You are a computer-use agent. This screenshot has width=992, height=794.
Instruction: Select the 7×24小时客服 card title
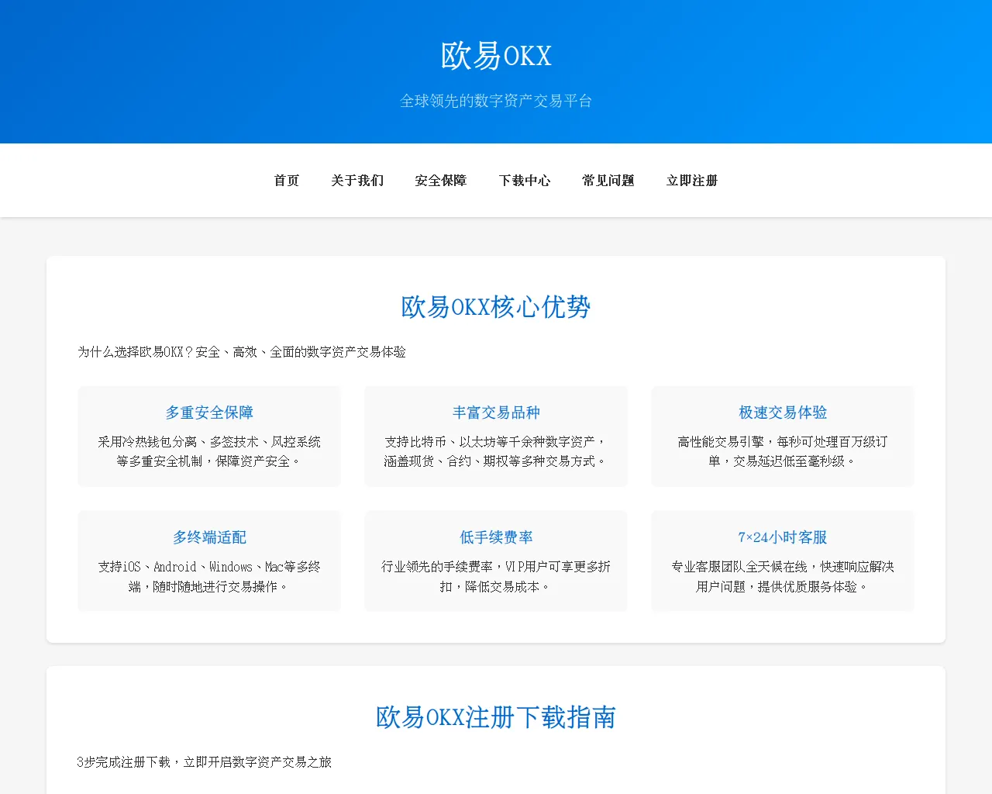click(x=783, y=537)
